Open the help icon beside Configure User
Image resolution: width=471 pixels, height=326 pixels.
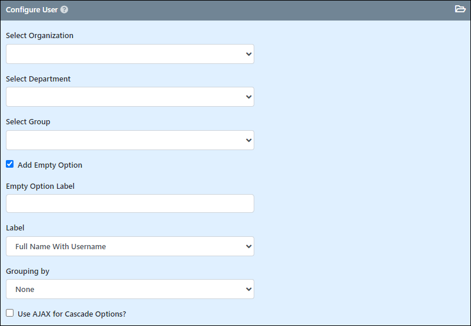[64, 9]
